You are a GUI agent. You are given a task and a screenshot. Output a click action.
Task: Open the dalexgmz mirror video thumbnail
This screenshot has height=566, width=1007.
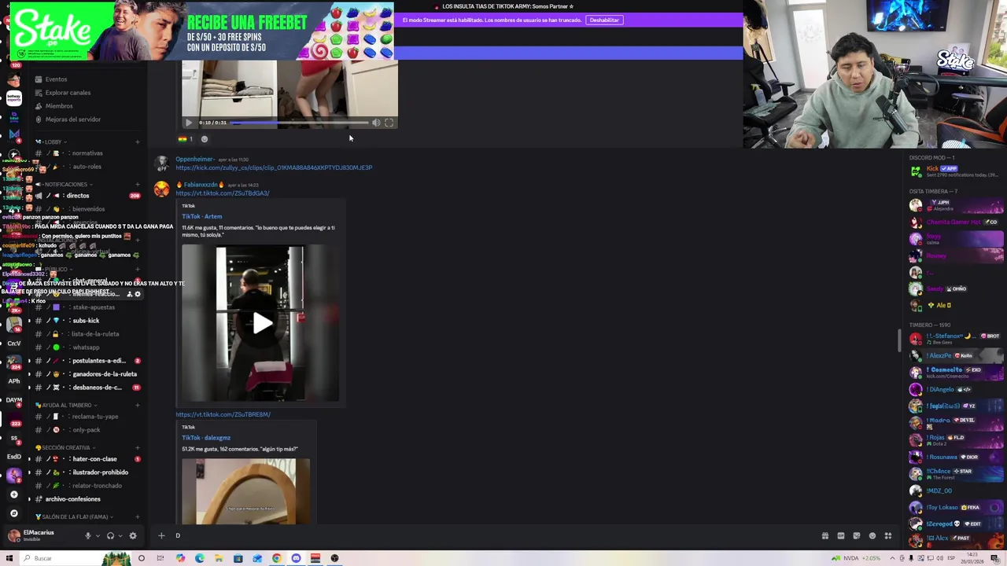click(245, 491)
